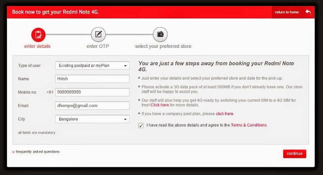
Task: Click the 'Name' field label
Action: coord(23,79)
